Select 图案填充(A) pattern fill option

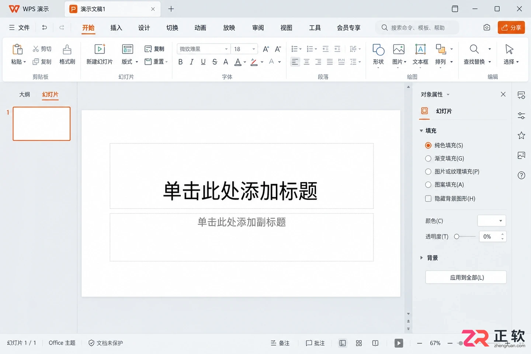coord(444,185)
